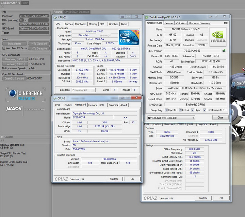
Task: Click the Tester input field in Cinebench
Action: [34, 33]
